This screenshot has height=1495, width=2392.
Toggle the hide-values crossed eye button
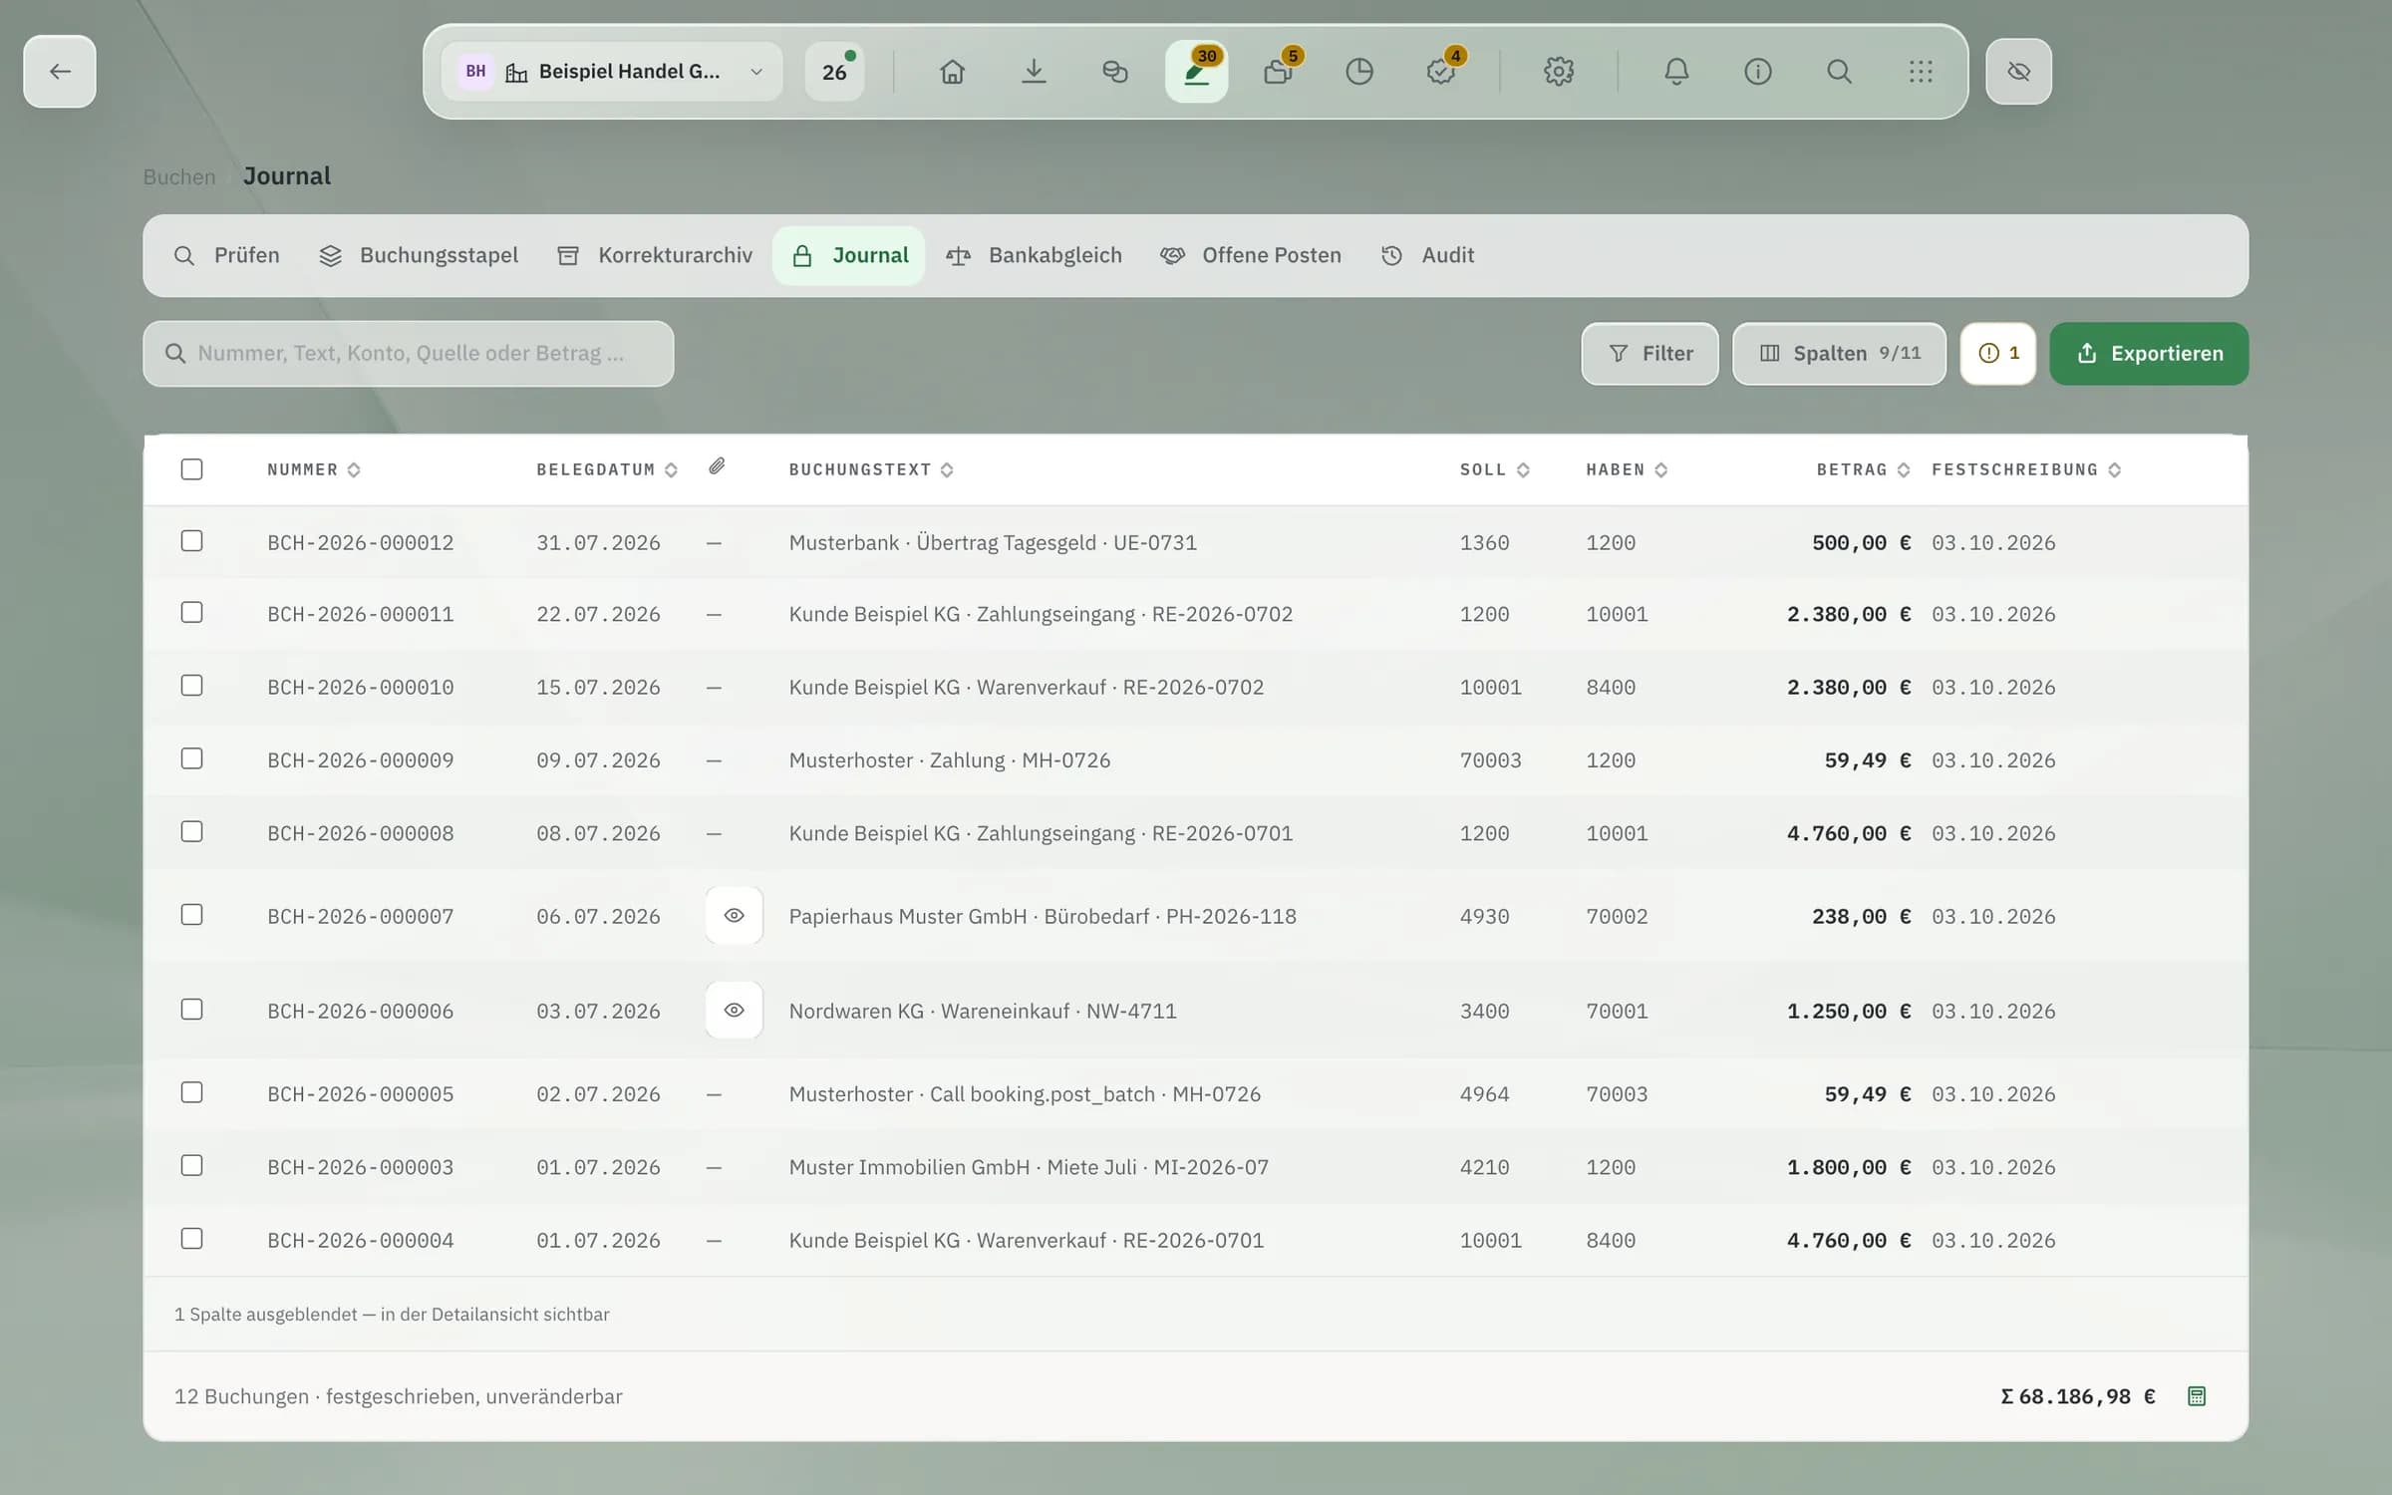2018,72
